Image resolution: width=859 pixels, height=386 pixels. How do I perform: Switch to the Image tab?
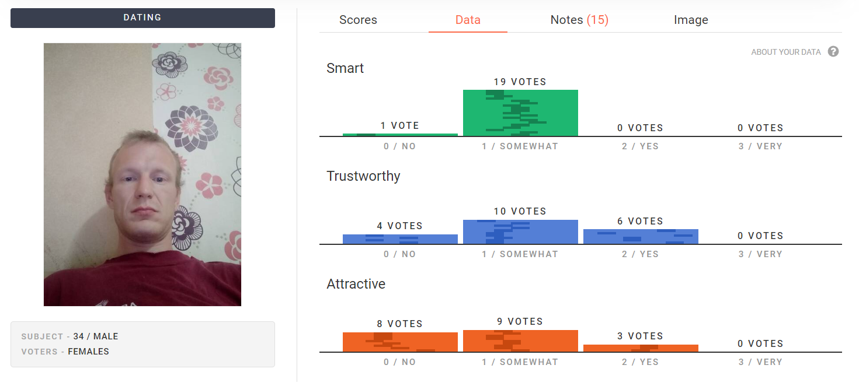[691, 20]
